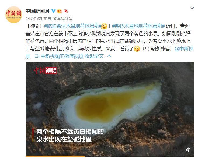Click the orange video progress bar

pos(55,156)
